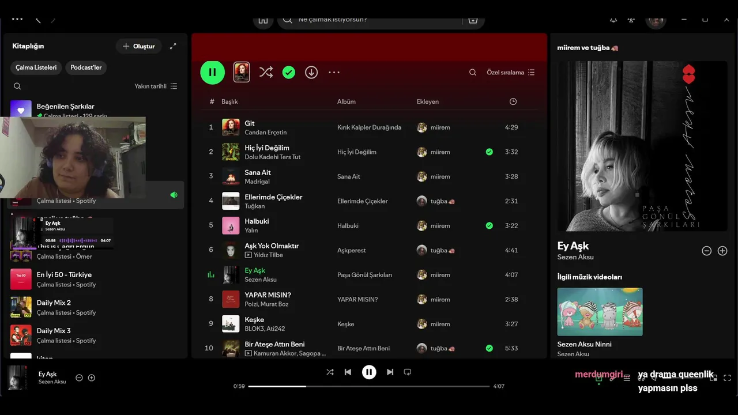Click the Home icon in the top bar
The width and height of the screenshot is (738, 415).
(263, 20)
